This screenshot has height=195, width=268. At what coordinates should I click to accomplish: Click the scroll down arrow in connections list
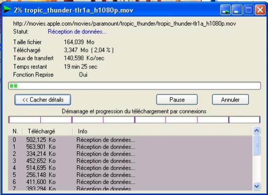(x=257, y=186)
